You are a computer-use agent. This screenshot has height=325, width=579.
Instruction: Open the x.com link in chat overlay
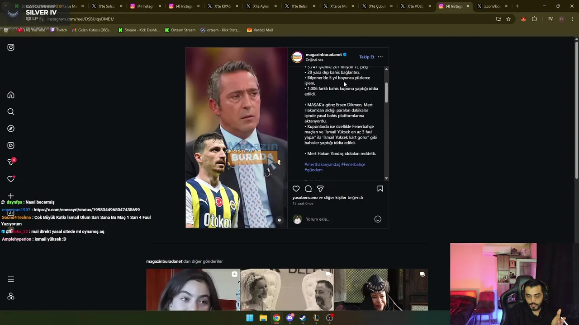(86, 210)
